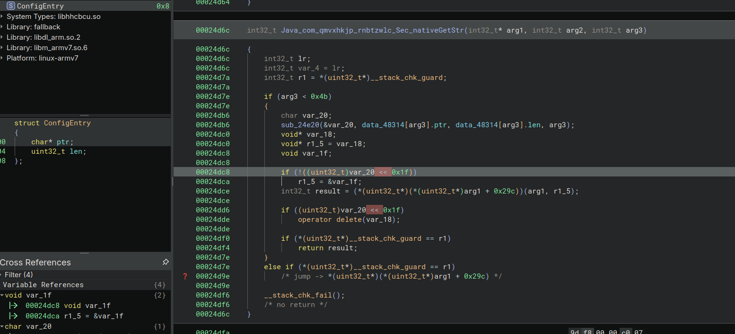Pin the Cross References panel
The height and width of the screenshot is (334, 735).
[x=166, y=262]
